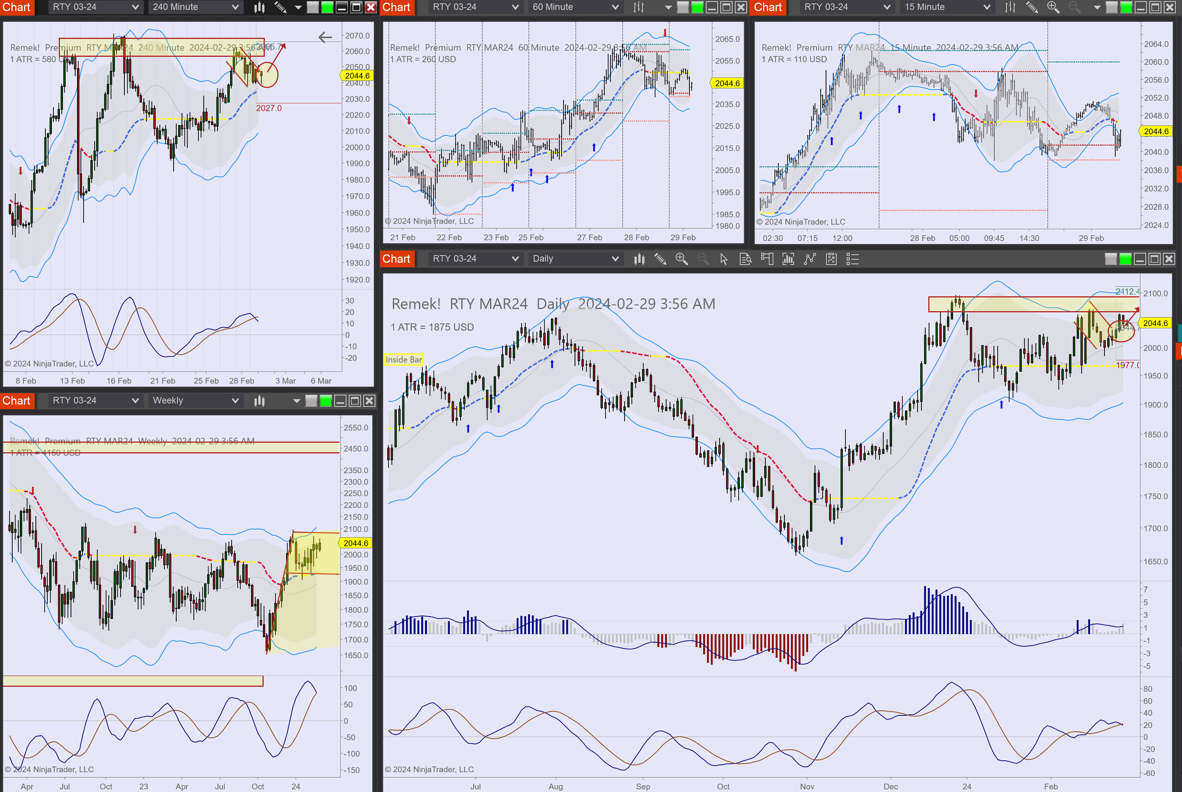Image resolution: width=1182 pixels, height=792 pixels.
Task: Toggle green link button on 240 Minute chart
Action: [327, 7]
